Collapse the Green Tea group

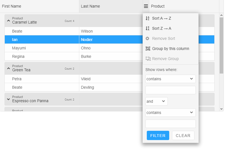coord(8,68)
